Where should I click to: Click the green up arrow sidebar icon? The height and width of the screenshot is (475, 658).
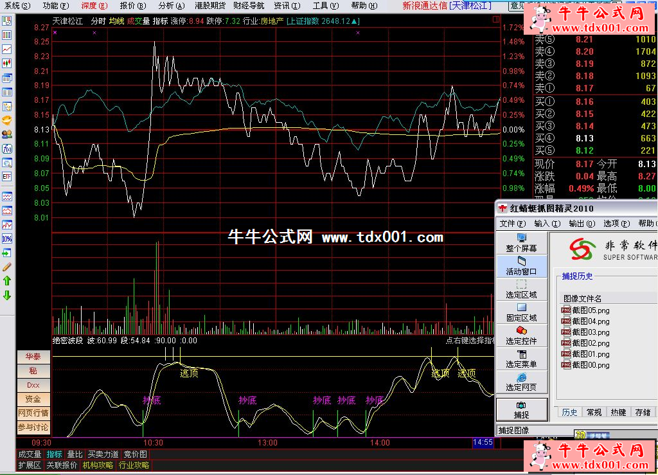(x=6, y=281)
